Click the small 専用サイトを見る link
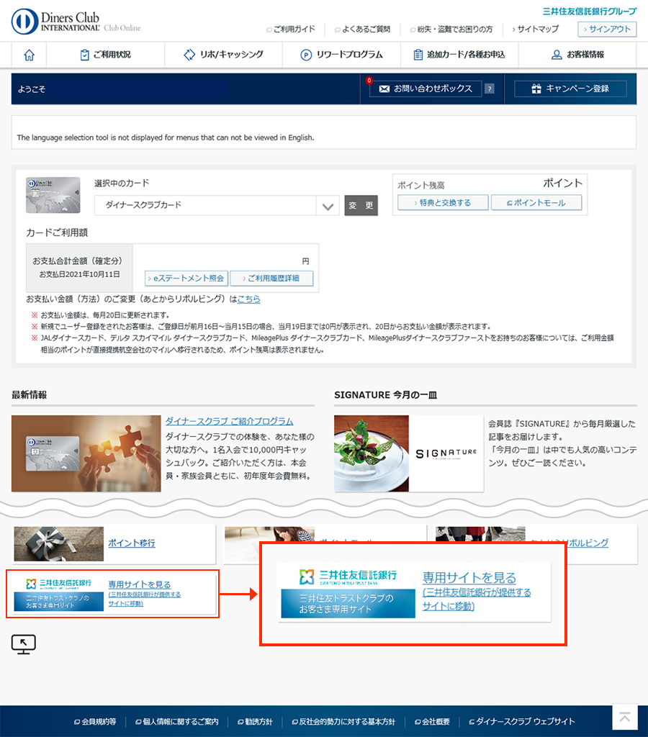648x737 pixels. pyautogui.click(x=140, y=584)
